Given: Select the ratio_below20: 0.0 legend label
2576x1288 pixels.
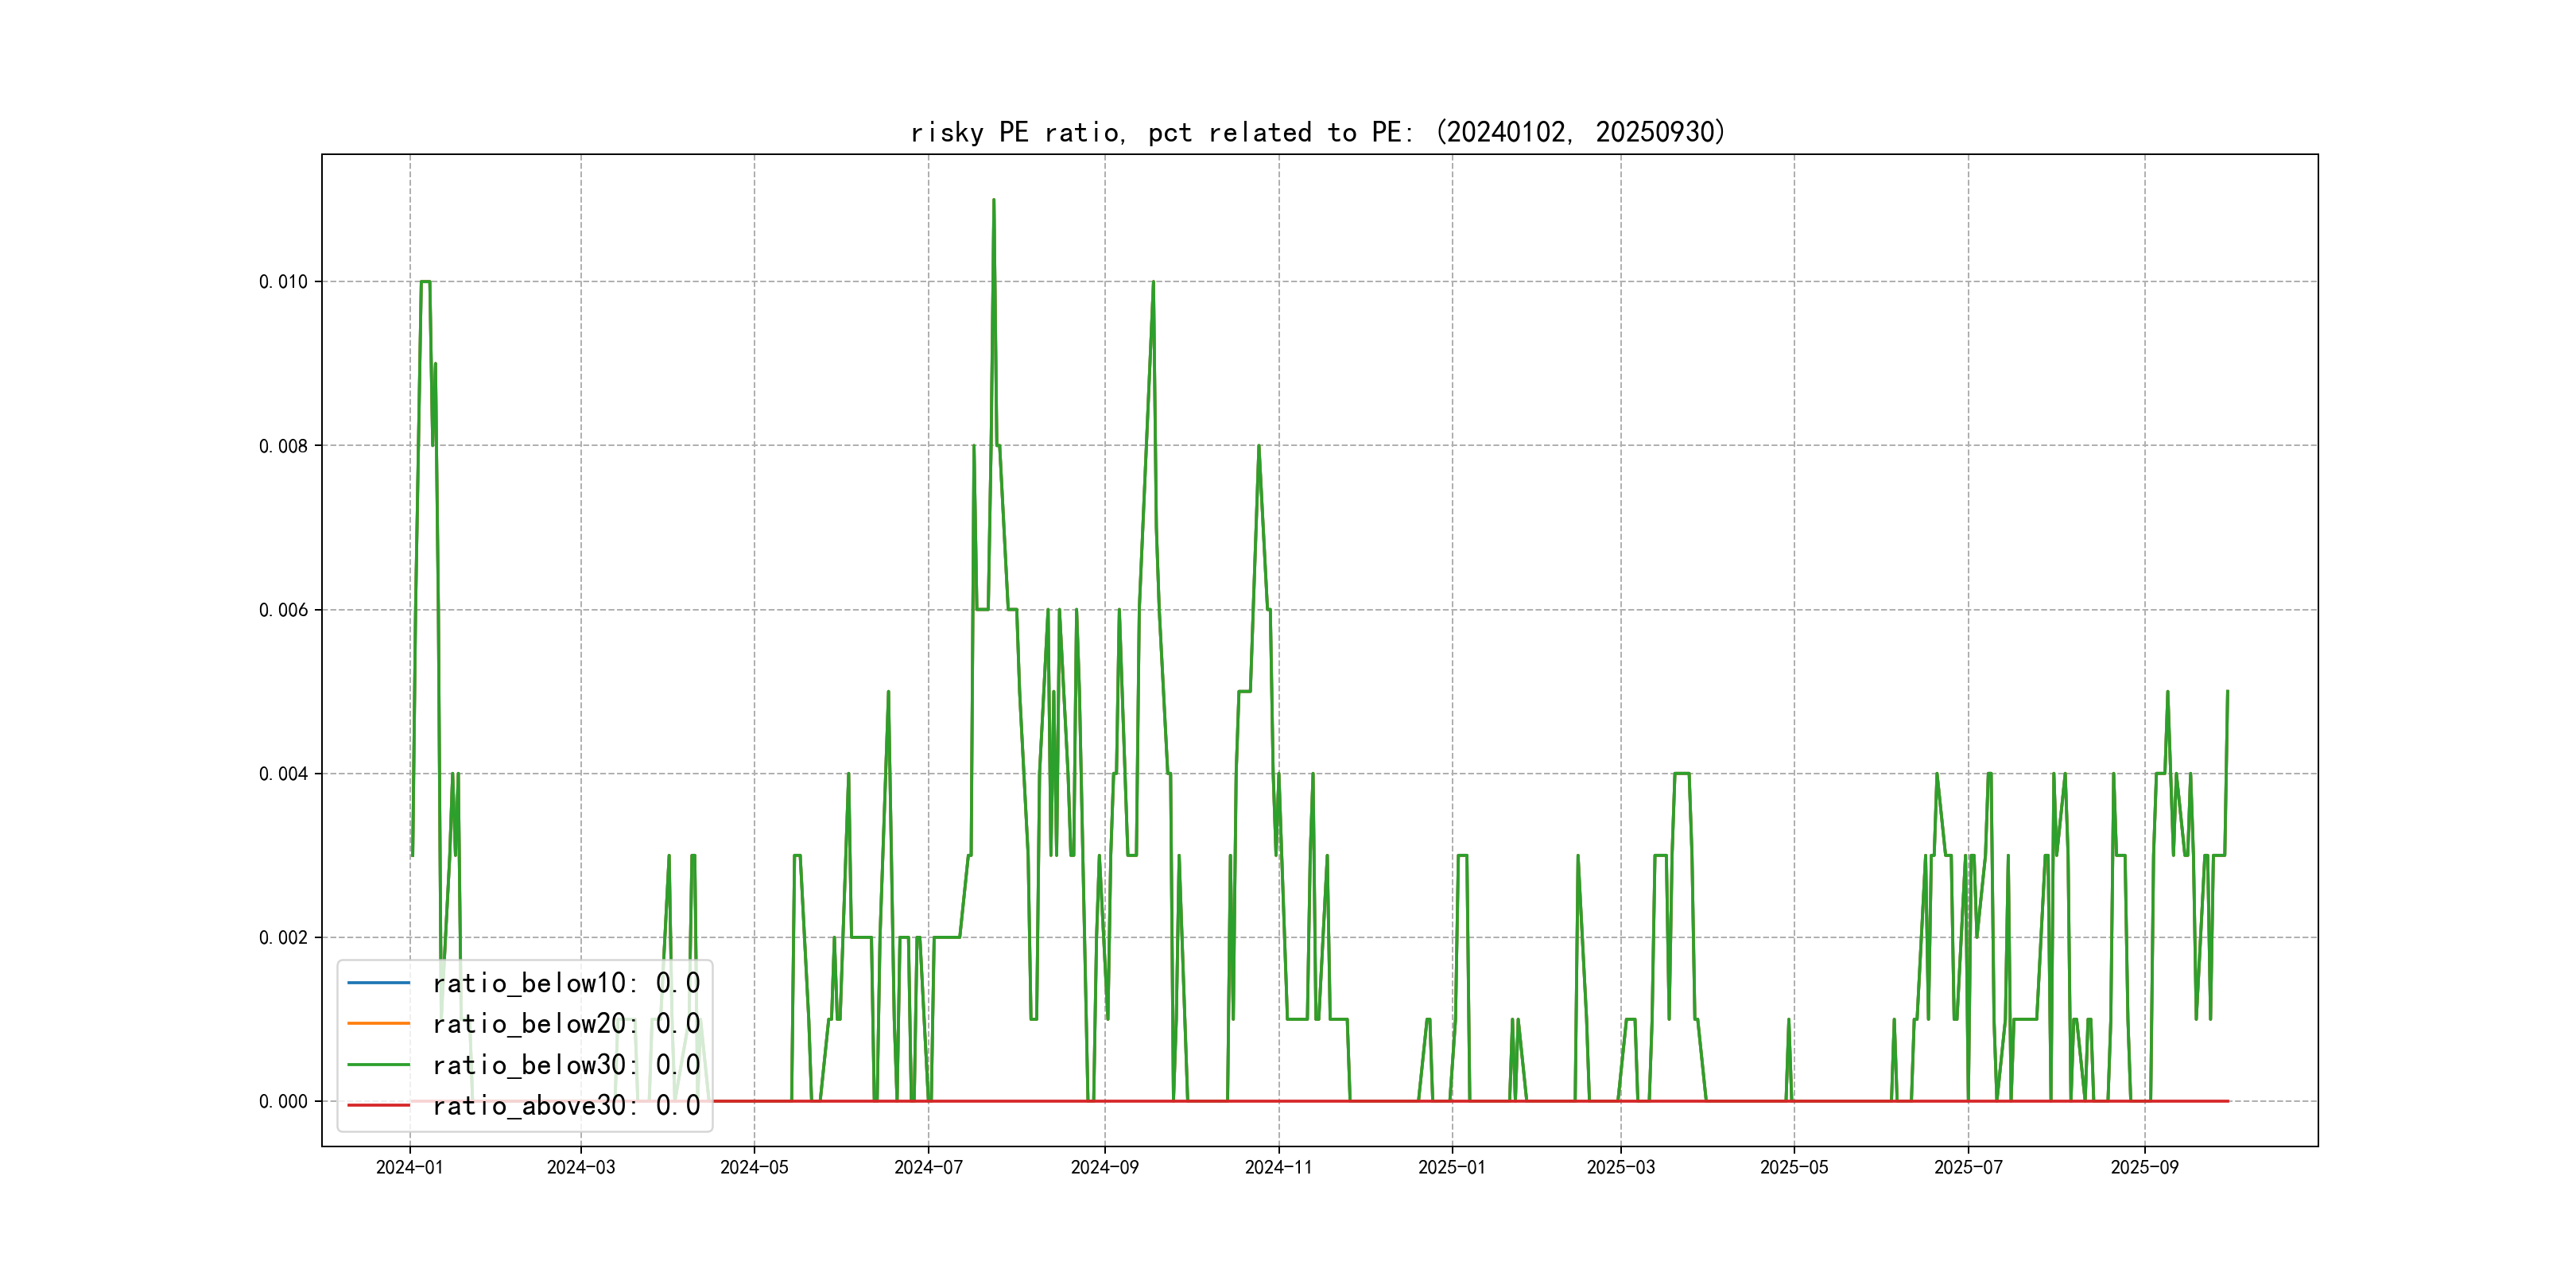Looking at the screenshot, I should (x=566, y=1024).
